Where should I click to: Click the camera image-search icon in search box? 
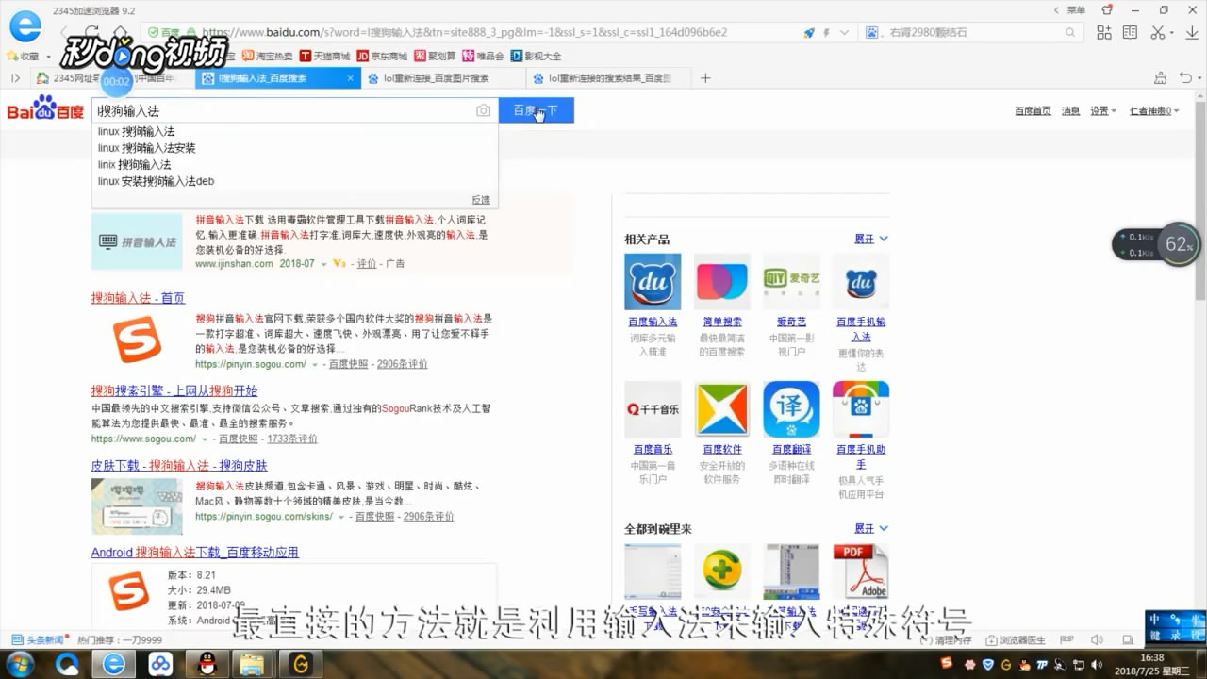(483, 111)
